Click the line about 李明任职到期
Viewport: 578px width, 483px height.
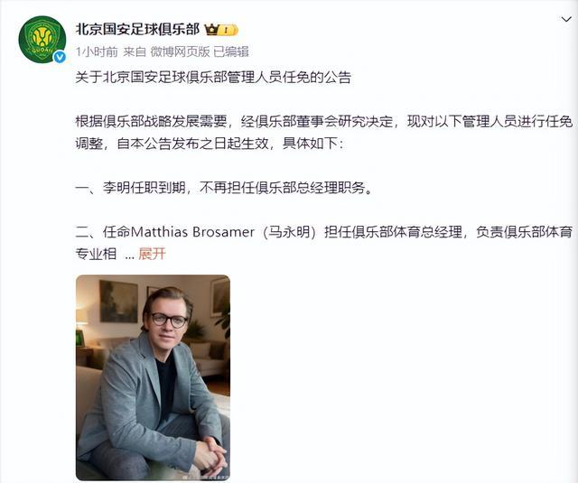pyautogui.click(x=224, y=188)
